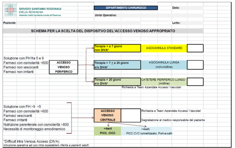The image size is (235, 148).
Task: Click the Data field in the header
Action: tap(191, 8)
